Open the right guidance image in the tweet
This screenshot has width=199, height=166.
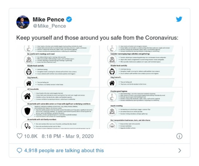point(141,87)
